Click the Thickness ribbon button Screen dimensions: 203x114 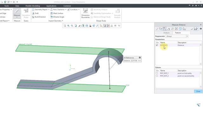pos(3,17)
